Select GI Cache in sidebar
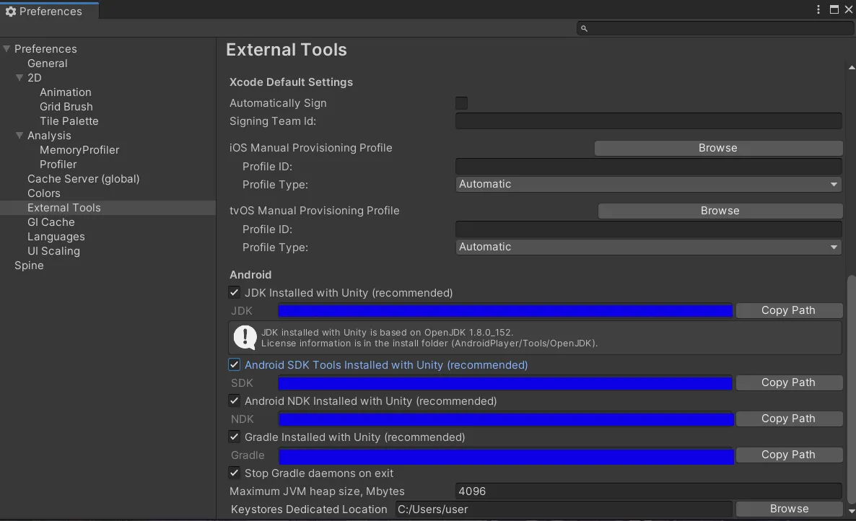 pos(51,222)
